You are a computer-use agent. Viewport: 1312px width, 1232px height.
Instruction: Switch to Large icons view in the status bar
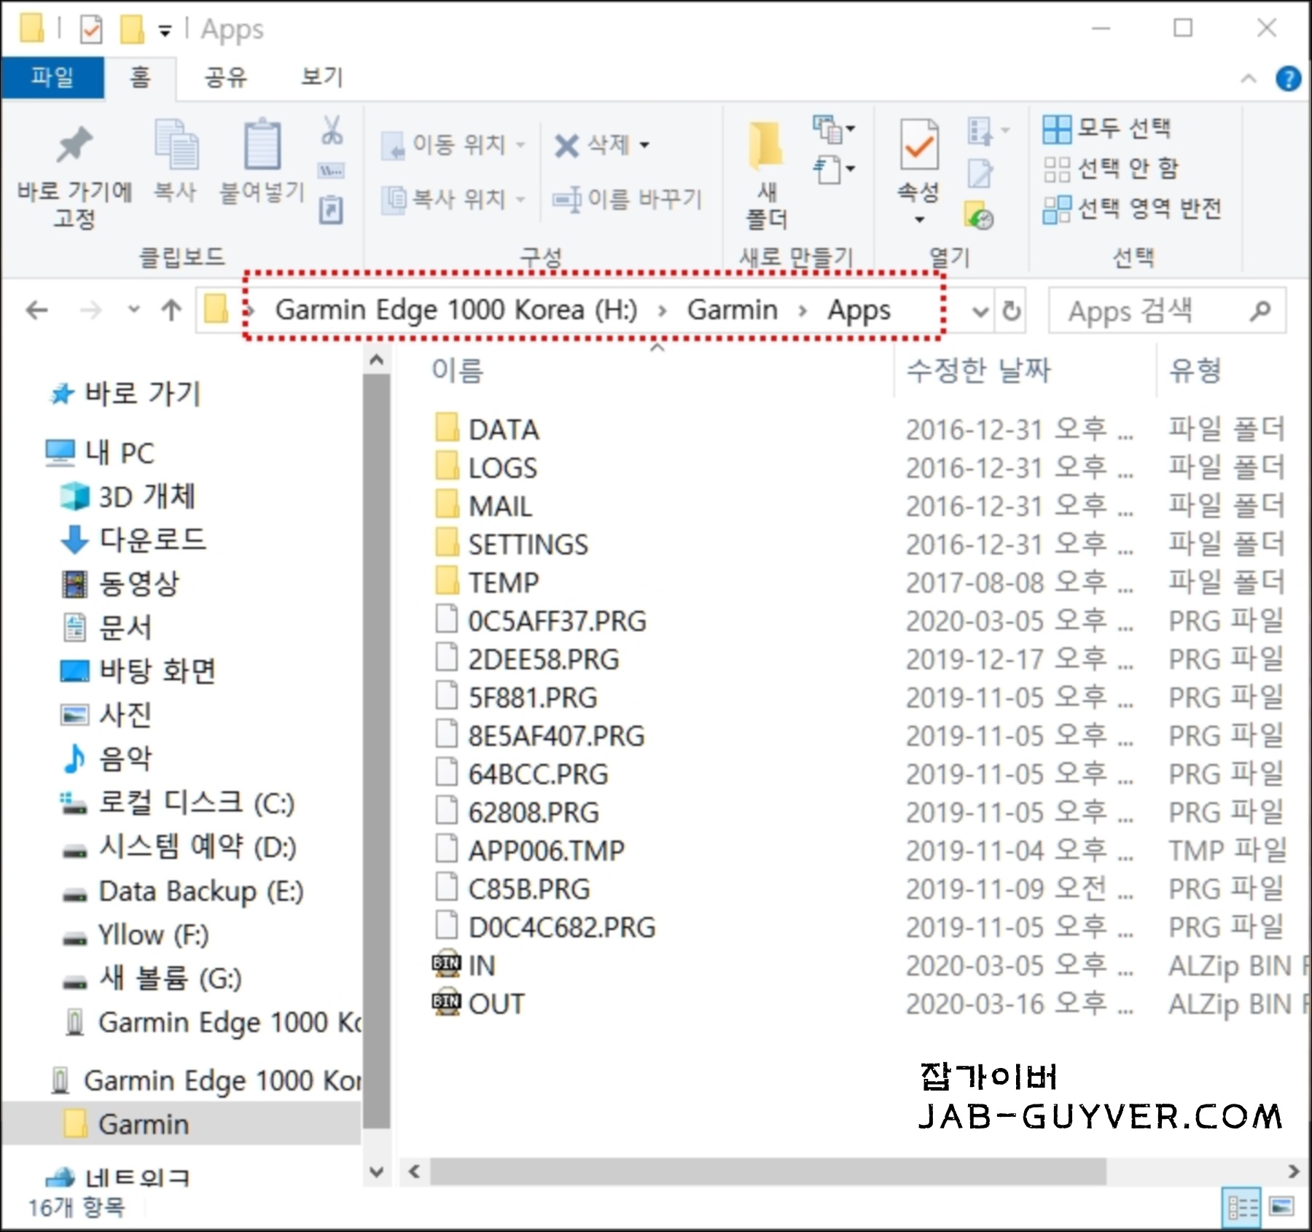(1281, 1207)
